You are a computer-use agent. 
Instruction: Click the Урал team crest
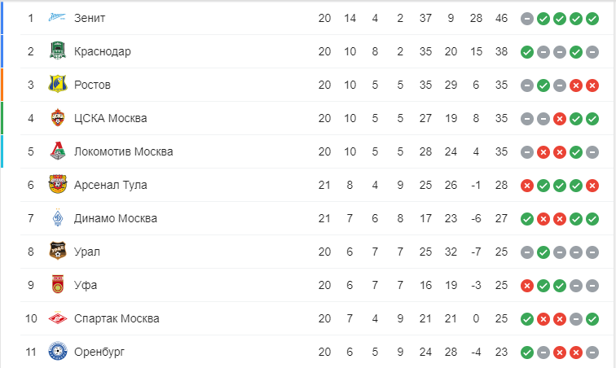click(x=58, y=251)
